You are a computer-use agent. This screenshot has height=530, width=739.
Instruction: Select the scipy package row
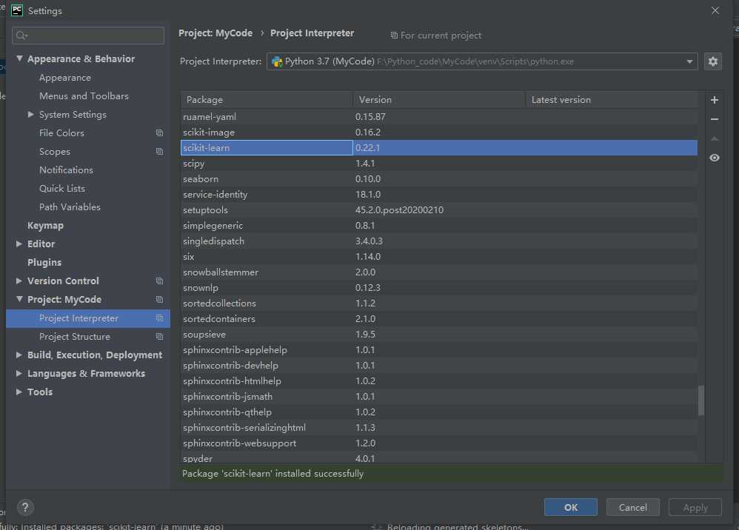click(x=439, y=164)
